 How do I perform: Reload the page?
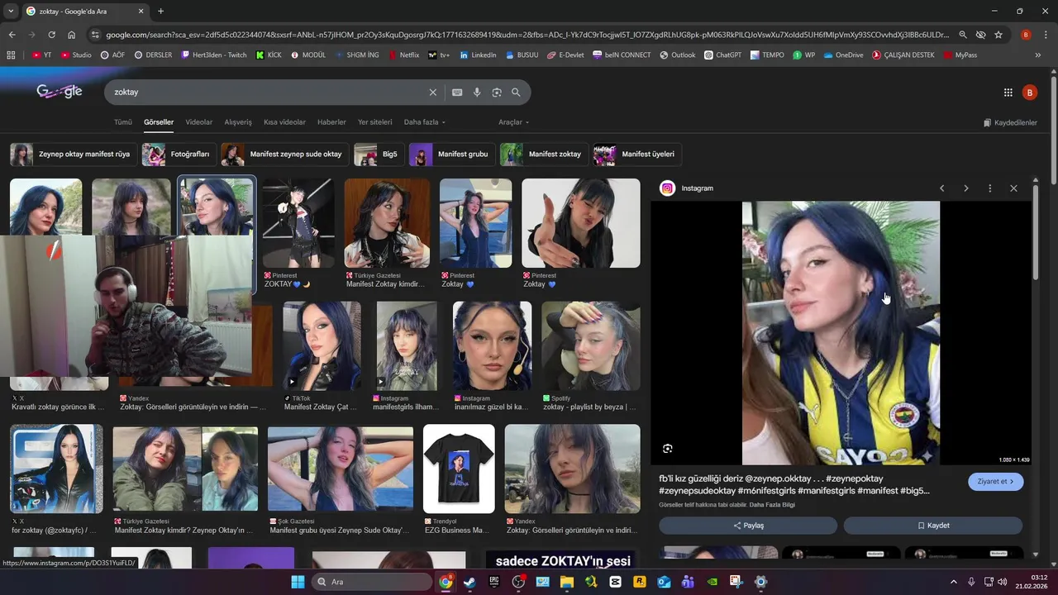(x=51, y=35)
